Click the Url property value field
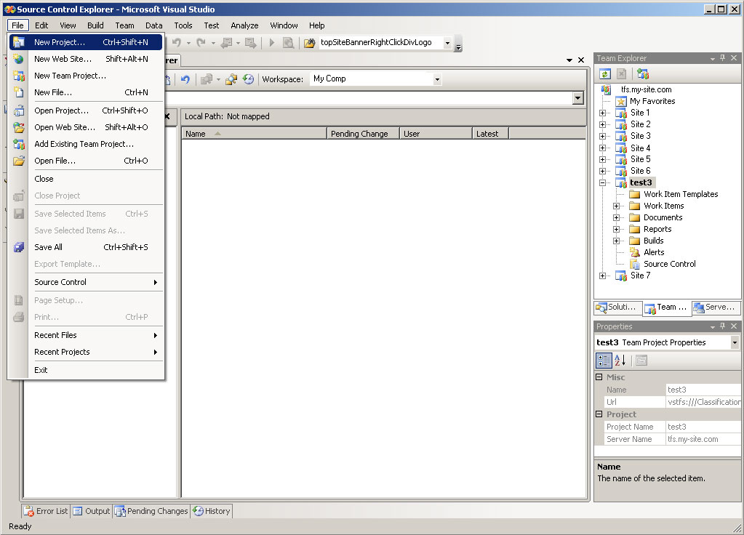 click(x=703, y=402)
